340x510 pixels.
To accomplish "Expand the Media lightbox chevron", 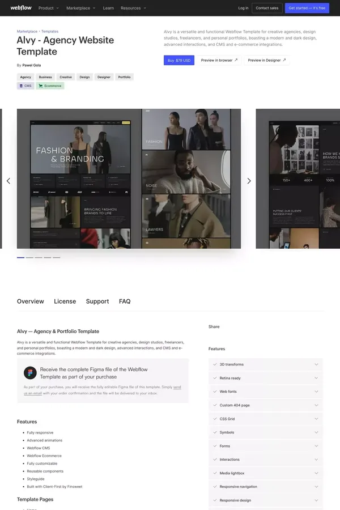I will 316,473.
